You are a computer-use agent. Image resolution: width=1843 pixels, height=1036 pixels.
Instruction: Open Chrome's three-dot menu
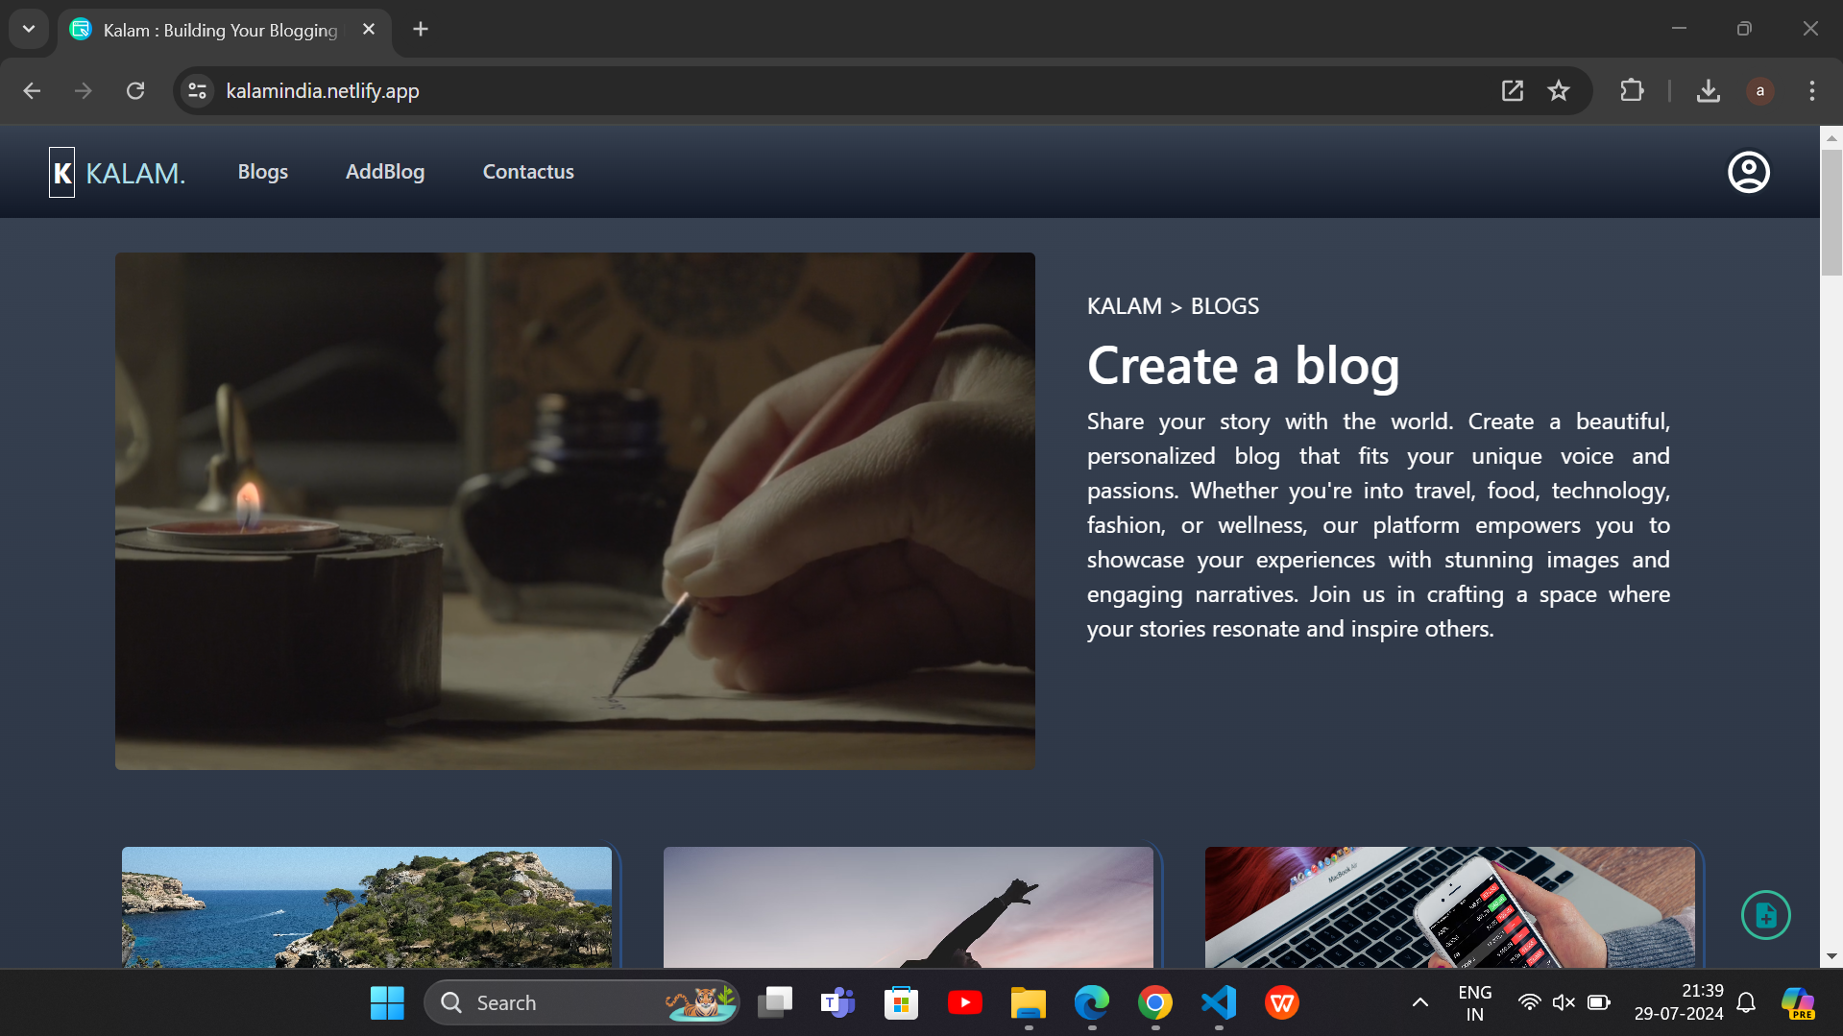(1811, 91)
